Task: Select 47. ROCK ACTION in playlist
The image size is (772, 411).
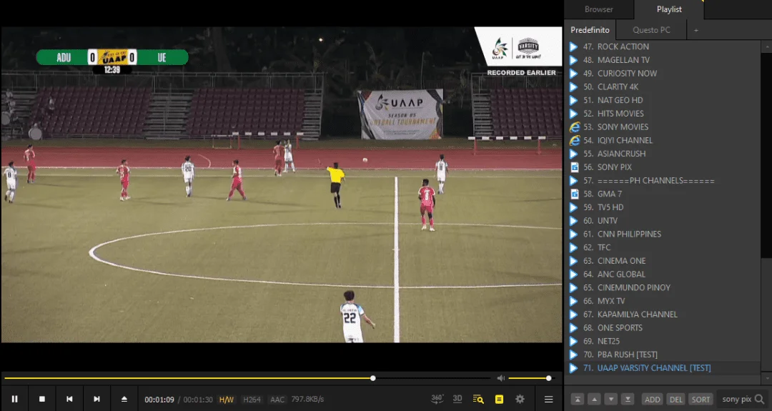Action: pos(662,46)
